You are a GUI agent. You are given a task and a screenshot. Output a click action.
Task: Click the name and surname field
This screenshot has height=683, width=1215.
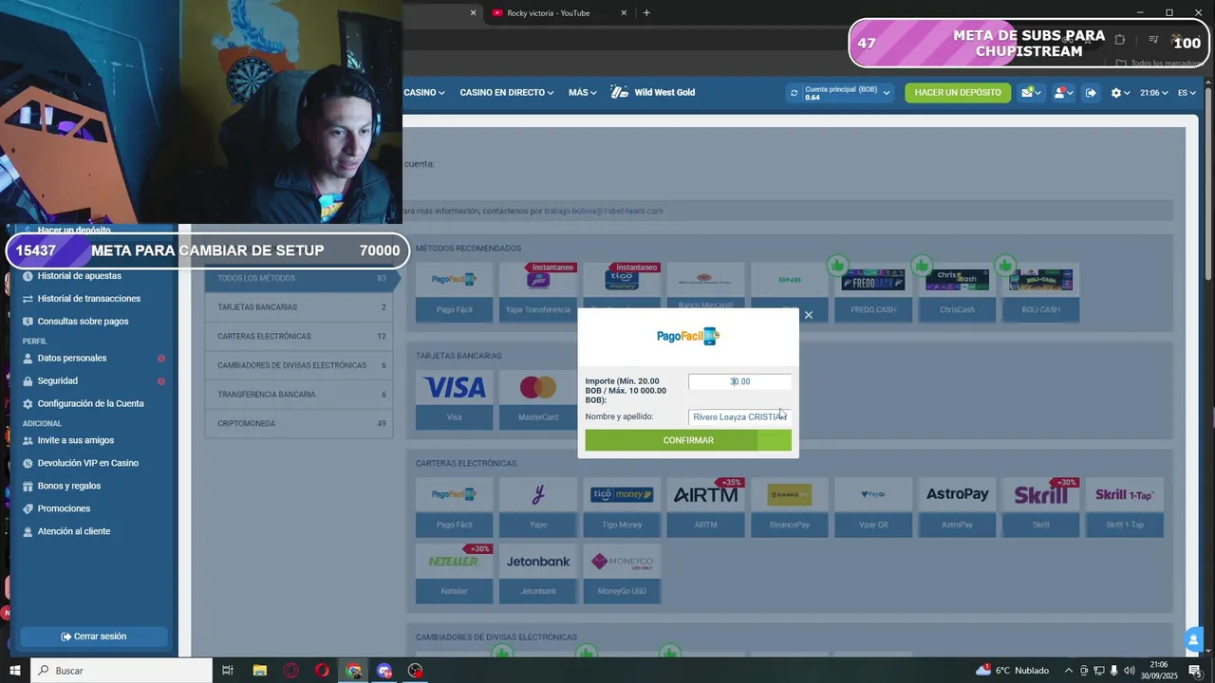739,416
